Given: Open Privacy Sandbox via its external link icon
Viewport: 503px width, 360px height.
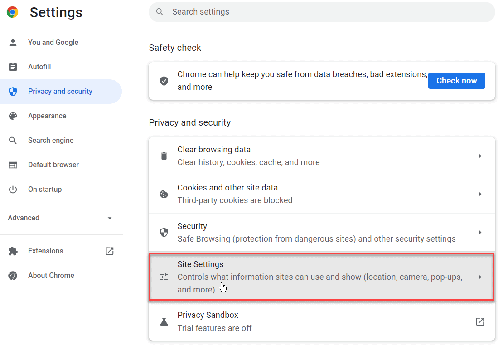Looking at the screenshot, I should click(480, 321).
